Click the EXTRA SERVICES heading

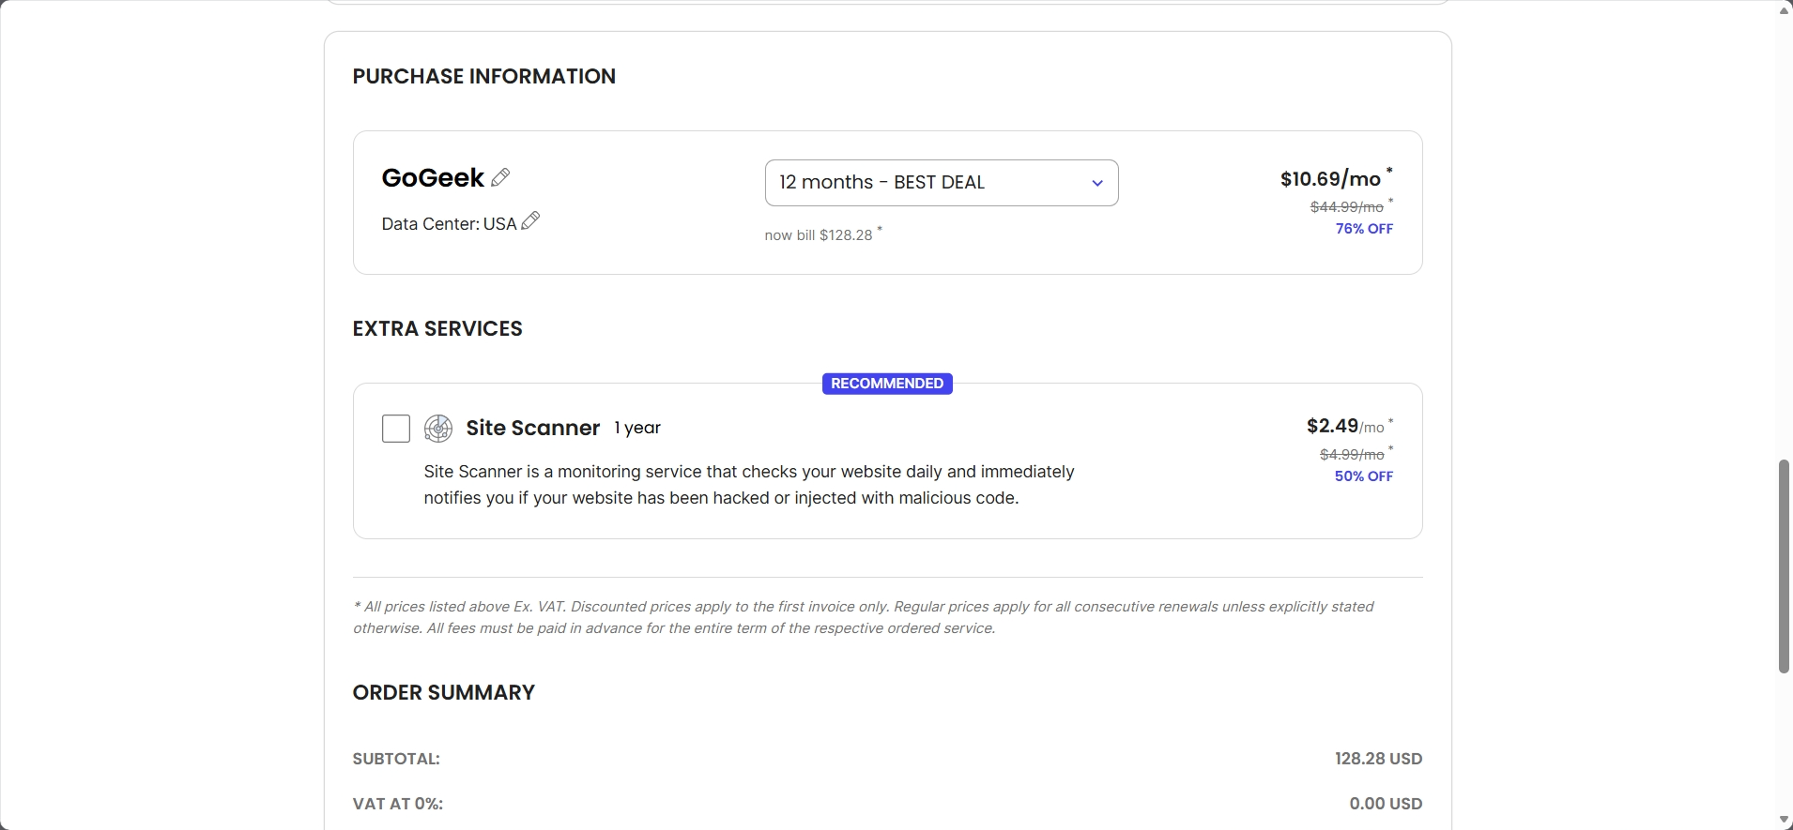pos(437,329)
